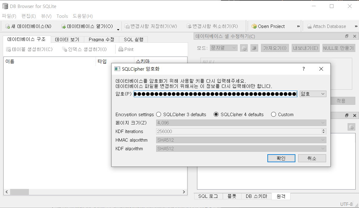Screen dimensions: 359x208
Task: Expand toolbar overflow after Open Project
Action: 298,26
